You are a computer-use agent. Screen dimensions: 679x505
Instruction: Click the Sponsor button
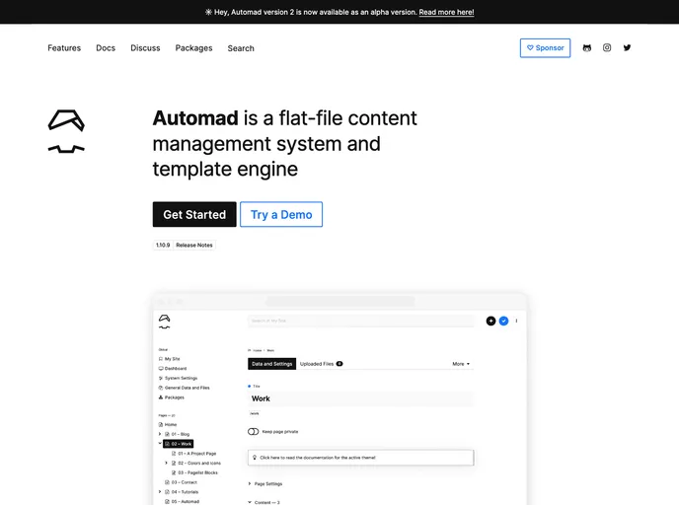[545, 48]
